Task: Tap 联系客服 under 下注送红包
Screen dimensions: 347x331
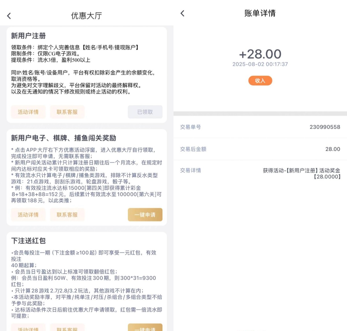Action: coord(67,328)
